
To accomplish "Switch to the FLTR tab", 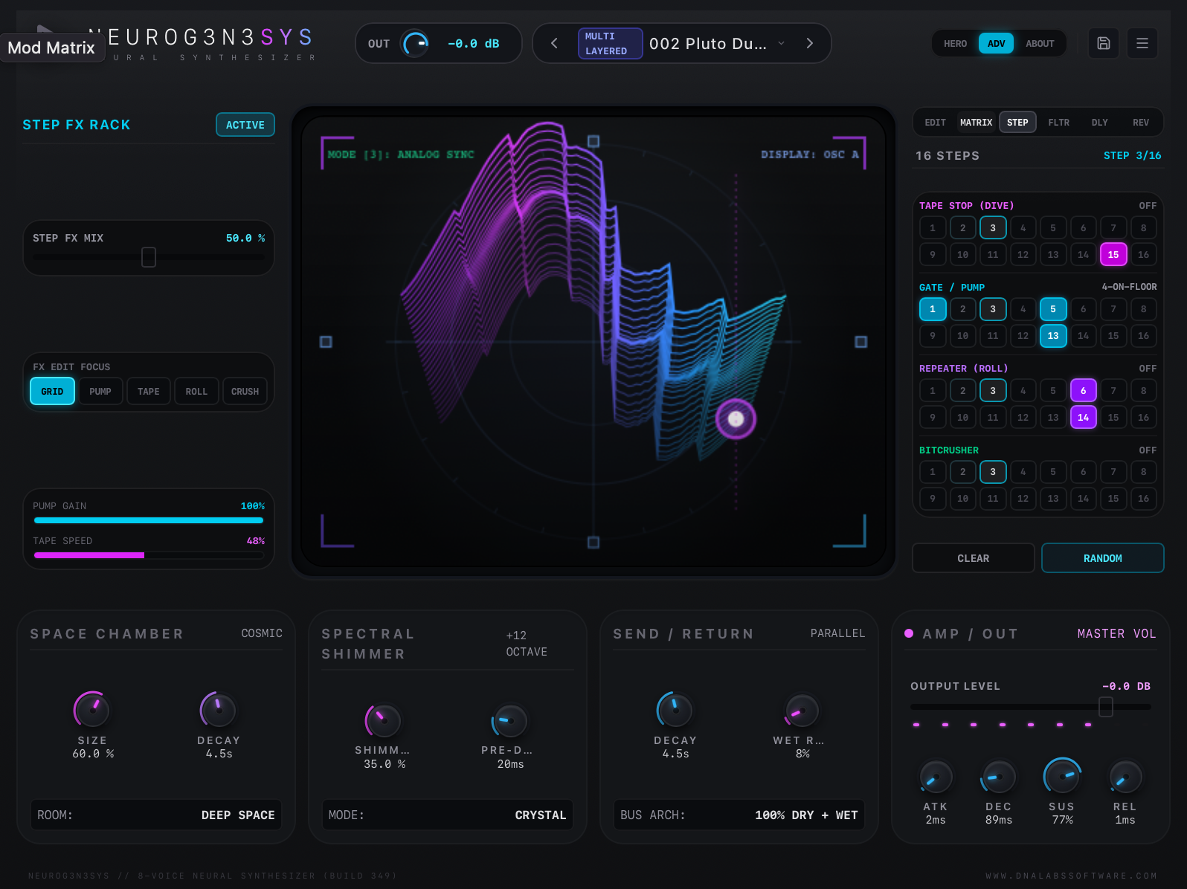I will [x=1058, y=123].
